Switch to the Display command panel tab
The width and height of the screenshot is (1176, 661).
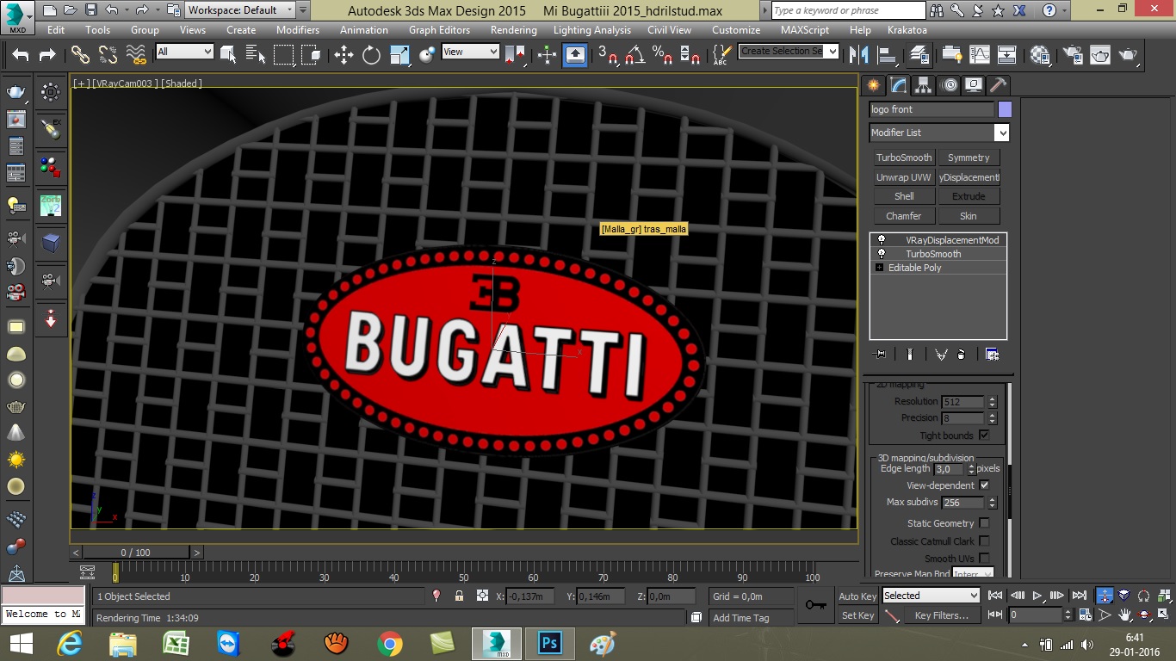pyautogui.click(x=974, y=85)
